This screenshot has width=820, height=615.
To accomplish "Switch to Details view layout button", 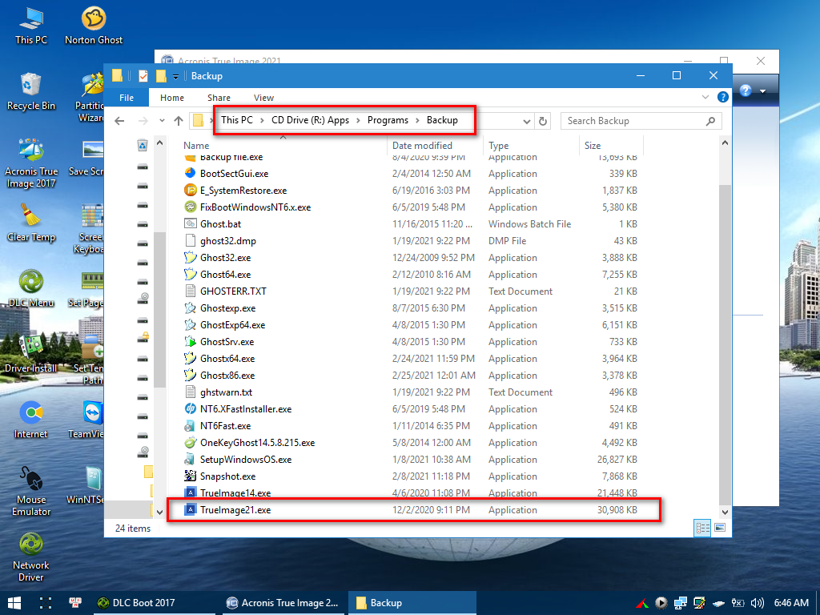I will 702,529.
